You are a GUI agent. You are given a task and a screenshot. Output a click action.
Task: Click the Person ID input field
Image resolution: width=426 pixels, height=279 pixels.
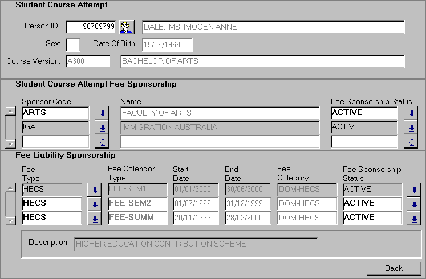(91, 27)
